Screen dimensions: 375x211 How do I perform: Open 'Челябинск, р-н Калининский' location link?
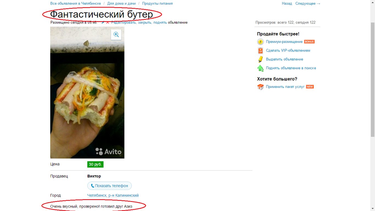(x=113, y=195)
